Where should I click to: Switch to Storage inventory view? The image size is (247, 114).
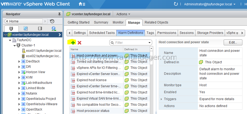pyautogui.click(x=40, y=29)
